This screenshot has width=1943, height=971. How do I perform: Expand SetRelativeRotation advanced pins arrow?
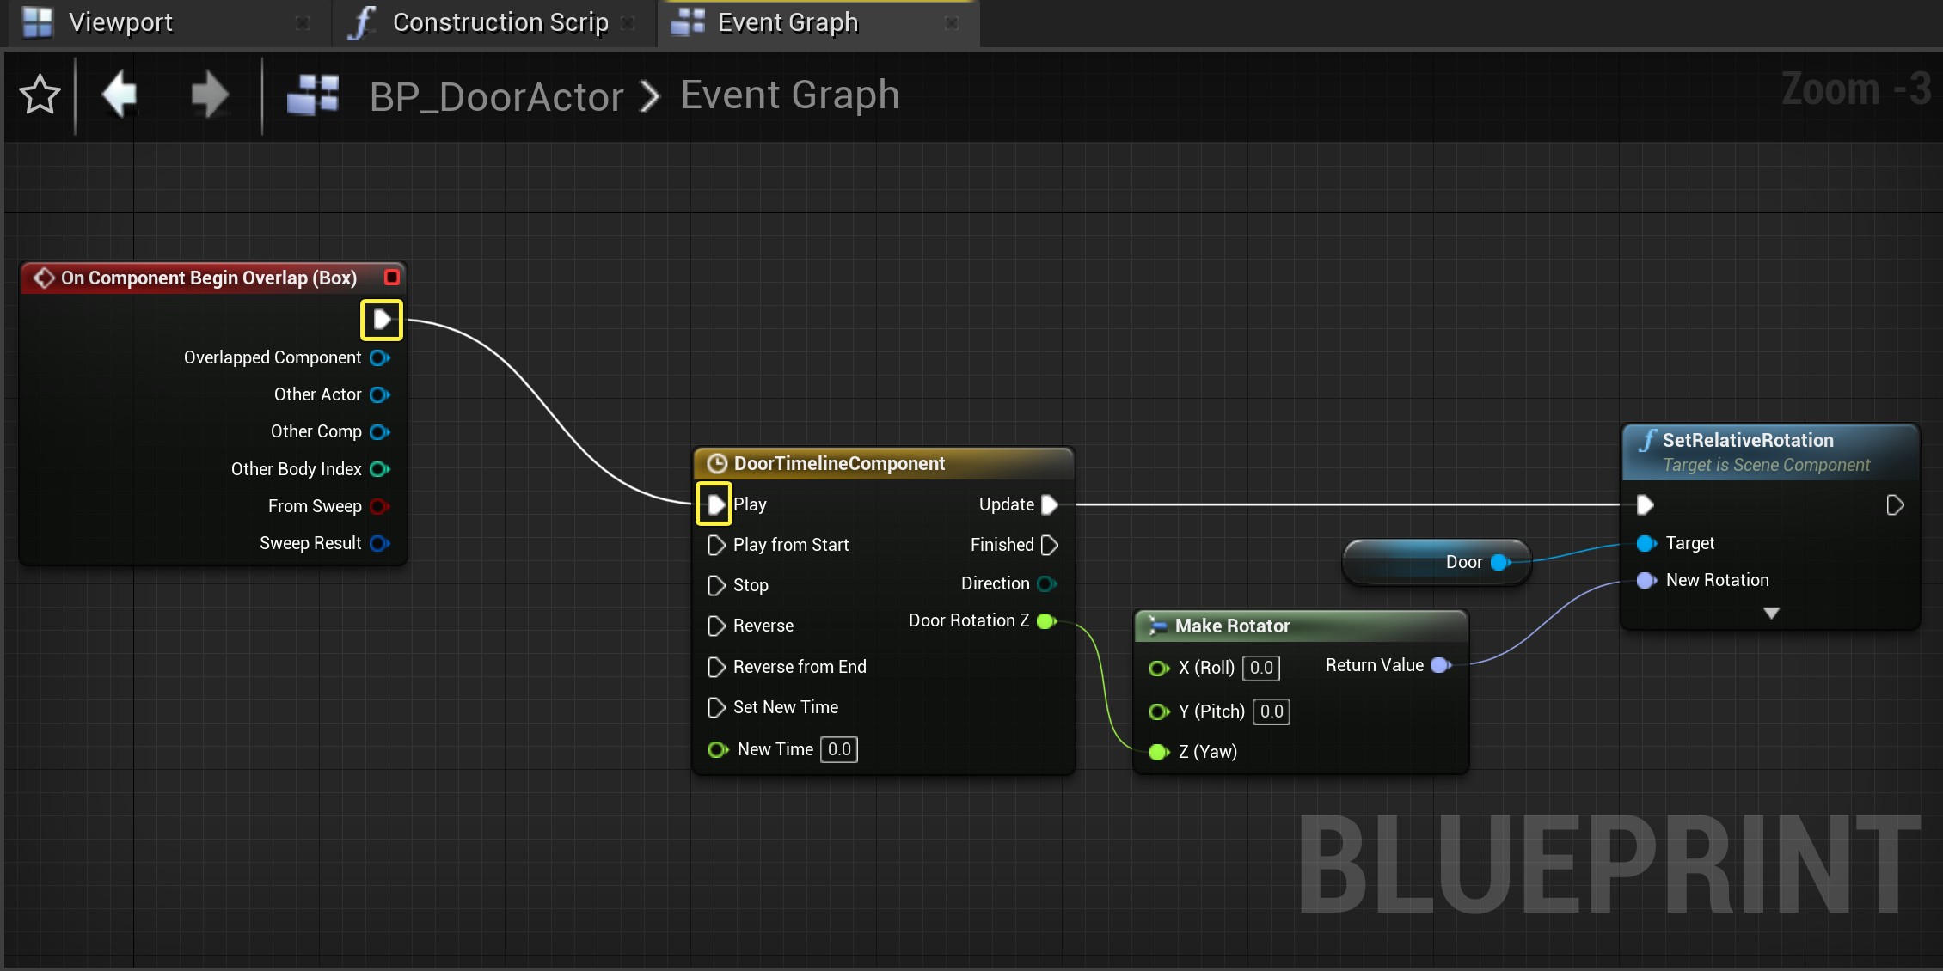coord(1771,613)
